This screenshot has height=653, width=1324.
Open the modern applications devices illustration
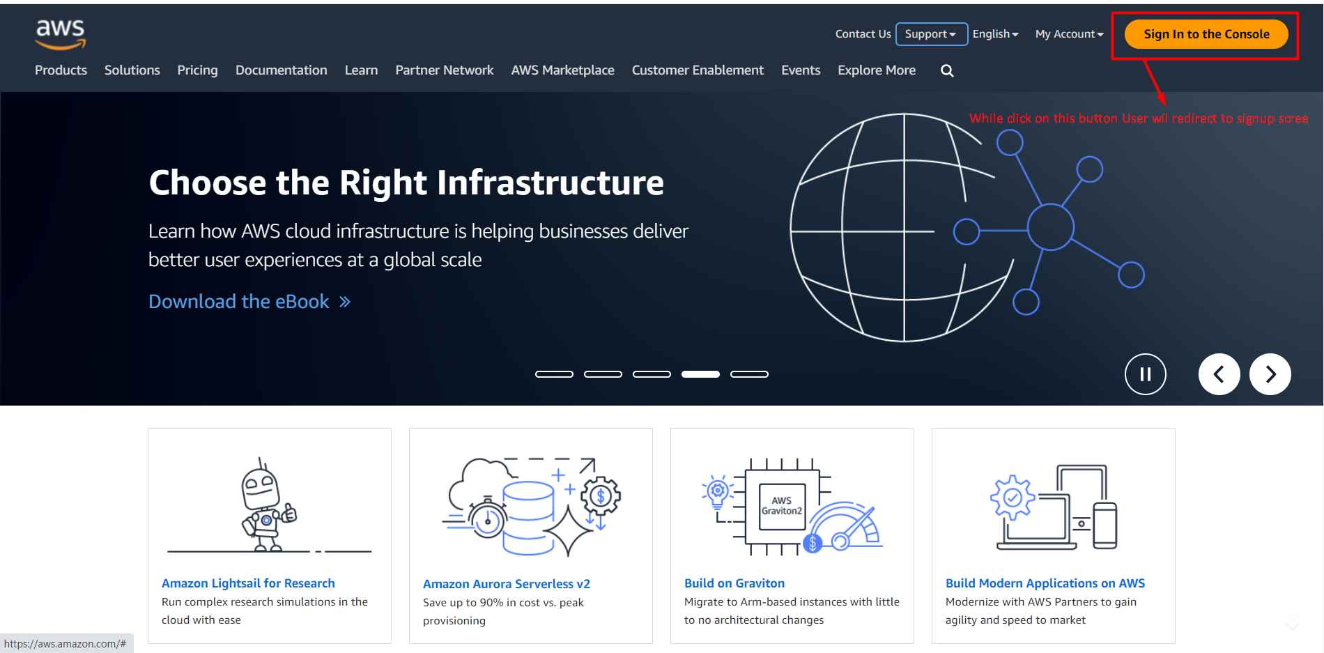1054,507
